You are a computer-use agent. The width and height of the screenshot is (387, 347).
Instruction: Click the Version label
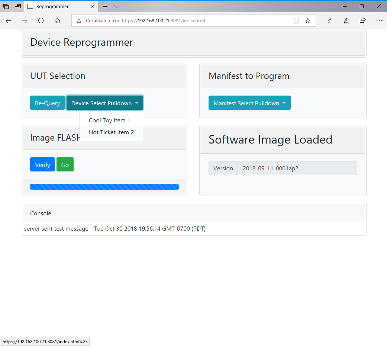coord(223,168)
